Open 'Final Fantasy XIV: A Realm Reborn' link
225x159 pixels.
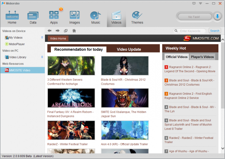click(x=70, y=114)
